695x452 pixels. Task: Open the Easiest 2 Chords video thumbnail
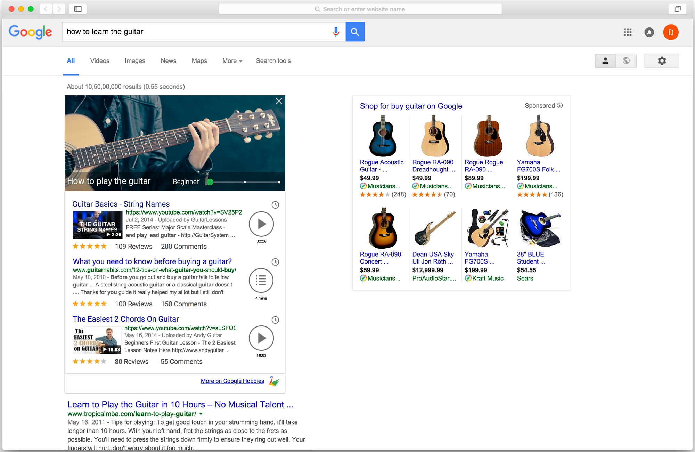pyautogui.click(x=97, y=340)
